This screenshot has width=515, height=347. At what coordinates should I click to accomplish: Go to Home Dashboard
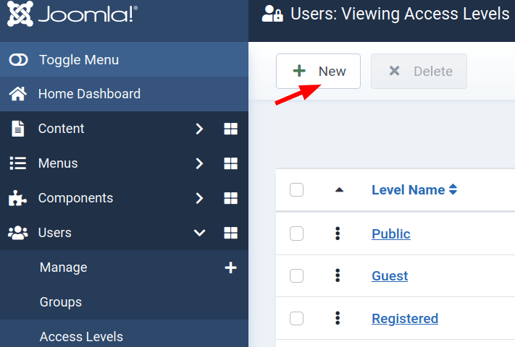88,94
